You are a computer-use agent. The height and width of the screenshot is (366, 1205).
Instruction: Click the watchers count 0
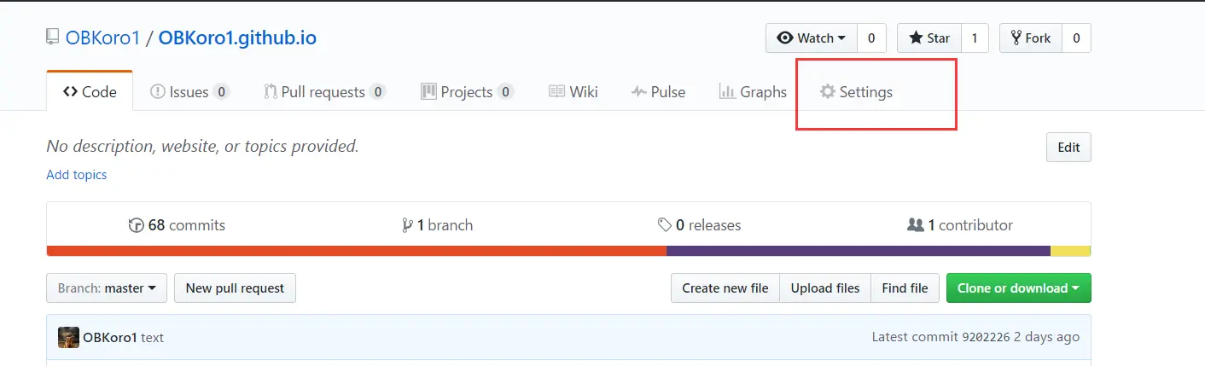click(x=871, y=38)
